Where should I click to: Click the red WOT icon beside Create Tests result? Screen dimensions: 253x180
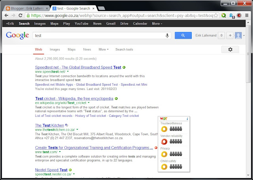[156, 148]
